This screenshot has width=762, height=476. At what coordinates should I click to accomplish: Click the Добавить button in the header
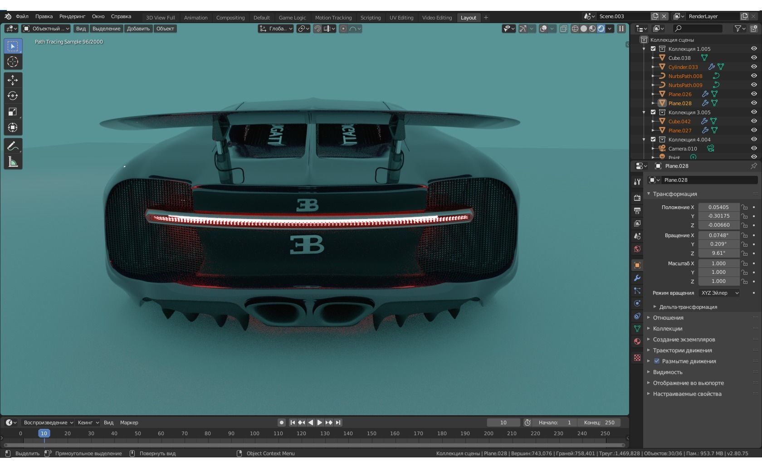(x=138, y=28)
